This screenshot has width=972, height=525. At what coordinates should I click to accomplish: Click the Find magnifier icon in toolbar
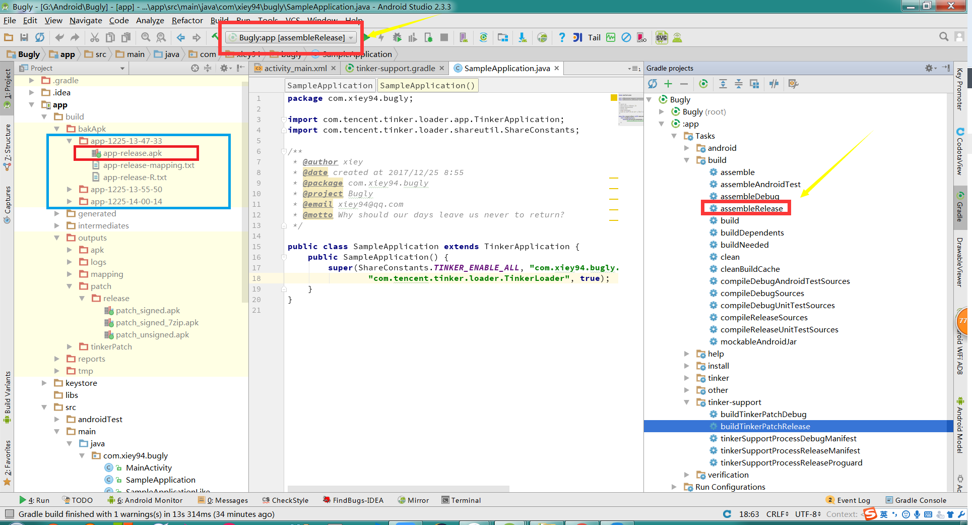tap(146, 37)
